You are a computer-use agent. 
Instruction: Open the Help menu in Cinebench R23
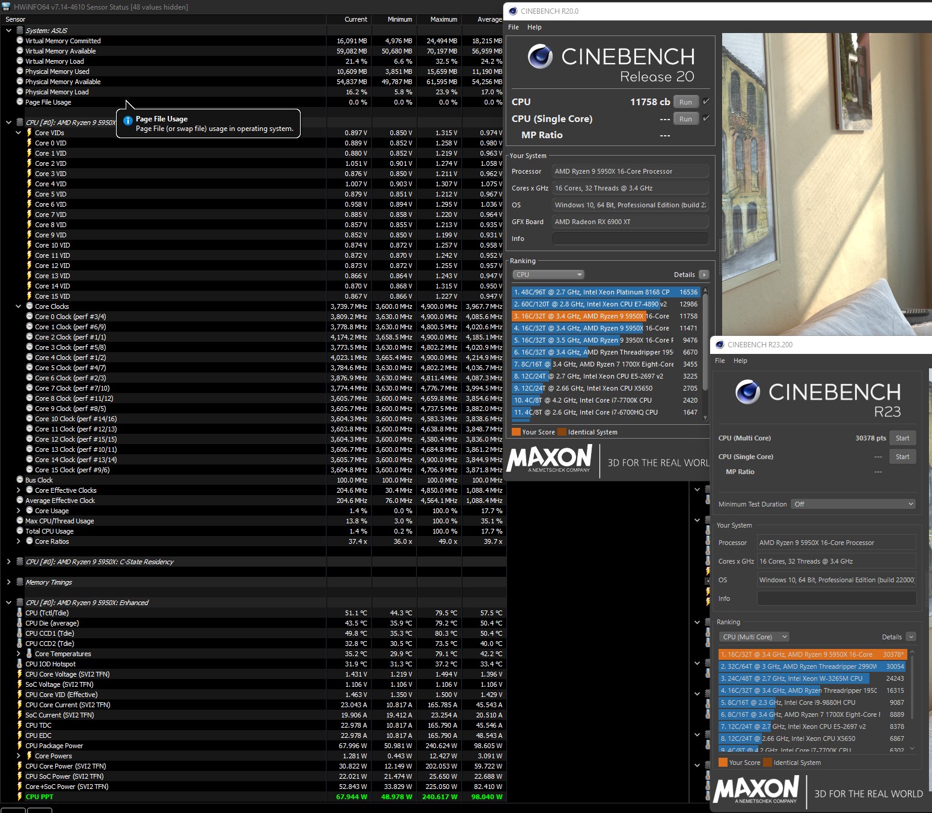(740, 361)
